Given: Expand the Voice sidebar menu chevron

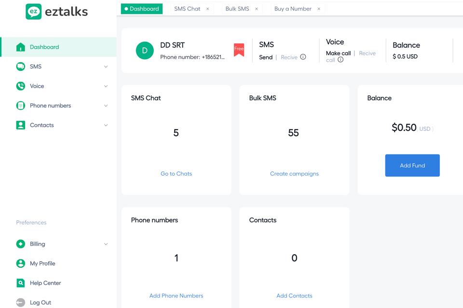Looking at the screenshot, I should tap(106, 86).
